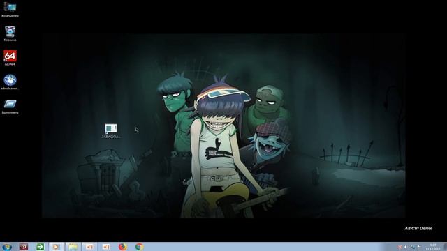447x251 pixels.
Task: Open the volume speaker tray icon
Action: [406, 247]
